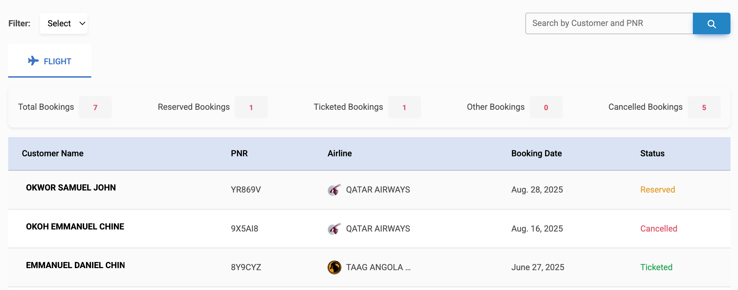Click the Cancelled status for PNR 9X5AI8
Viewport: 738px width, 290px height.
659,229
